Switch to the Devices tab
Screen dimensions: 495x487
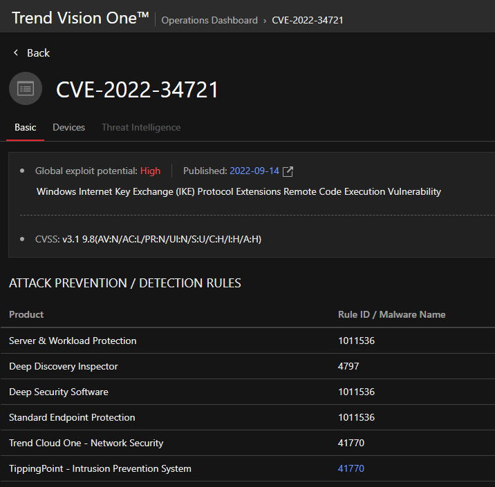68,127
